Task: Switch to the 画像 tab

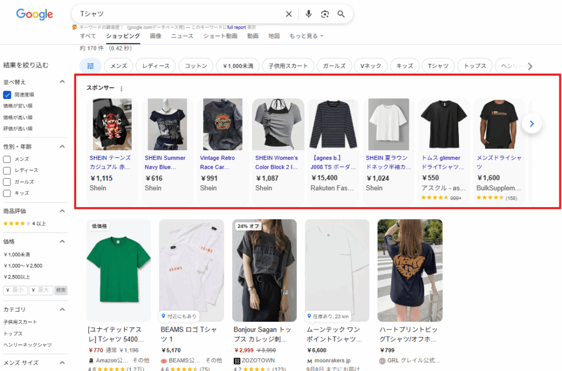Action: tap(155, 36)
